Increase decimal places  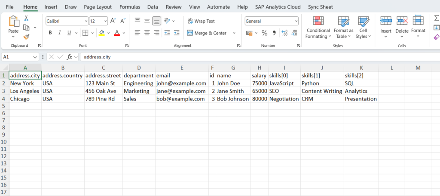pos(284,33)
